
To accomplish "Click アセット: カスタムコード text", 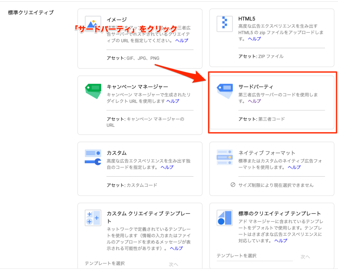I will (132, 185).
